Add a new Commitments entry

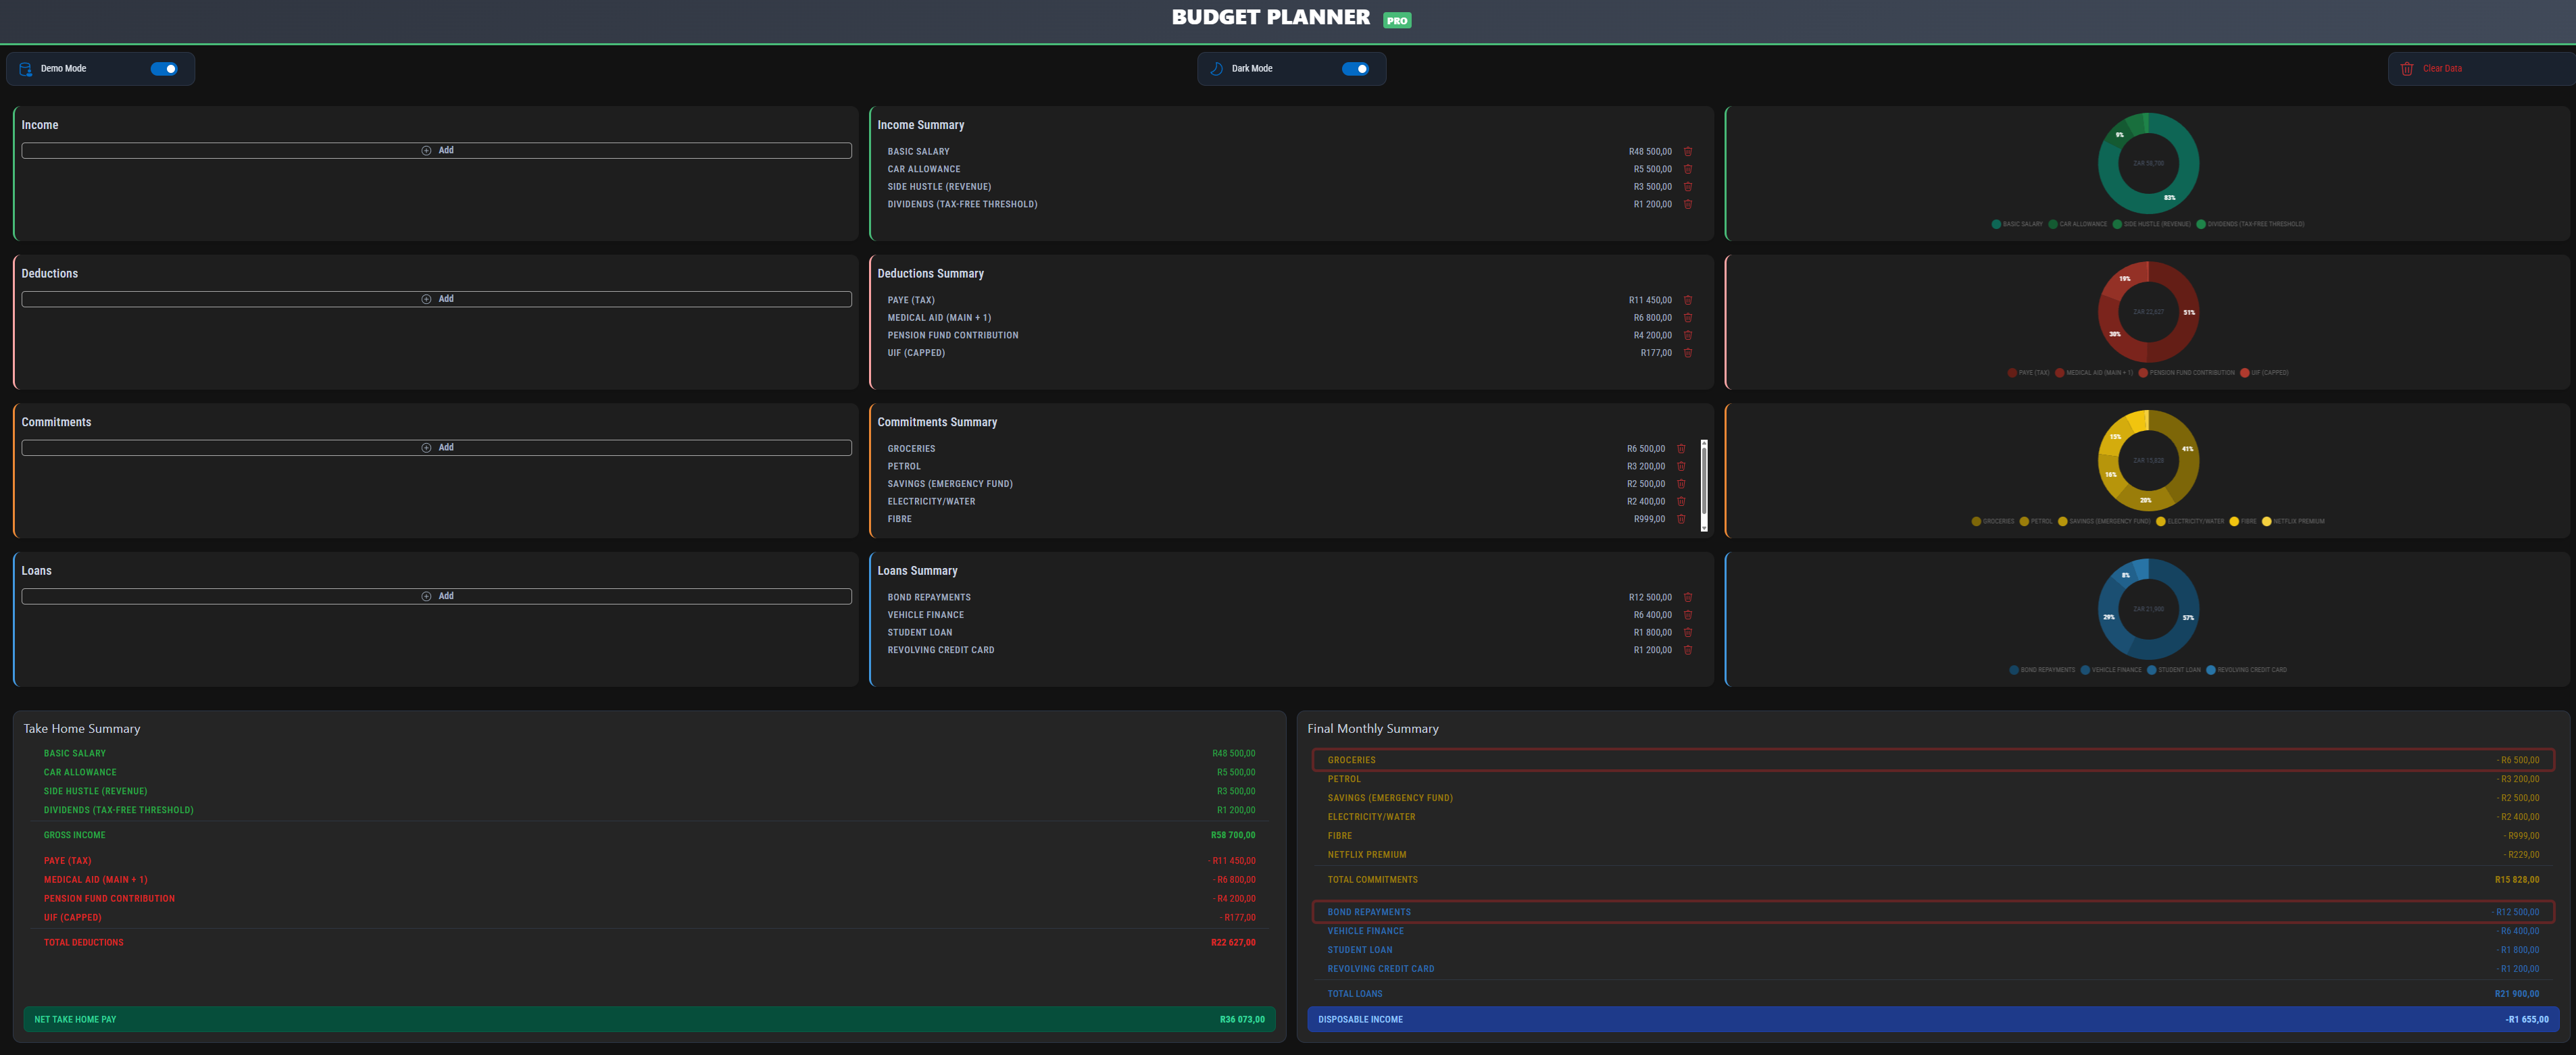click(x=437, y=448)
